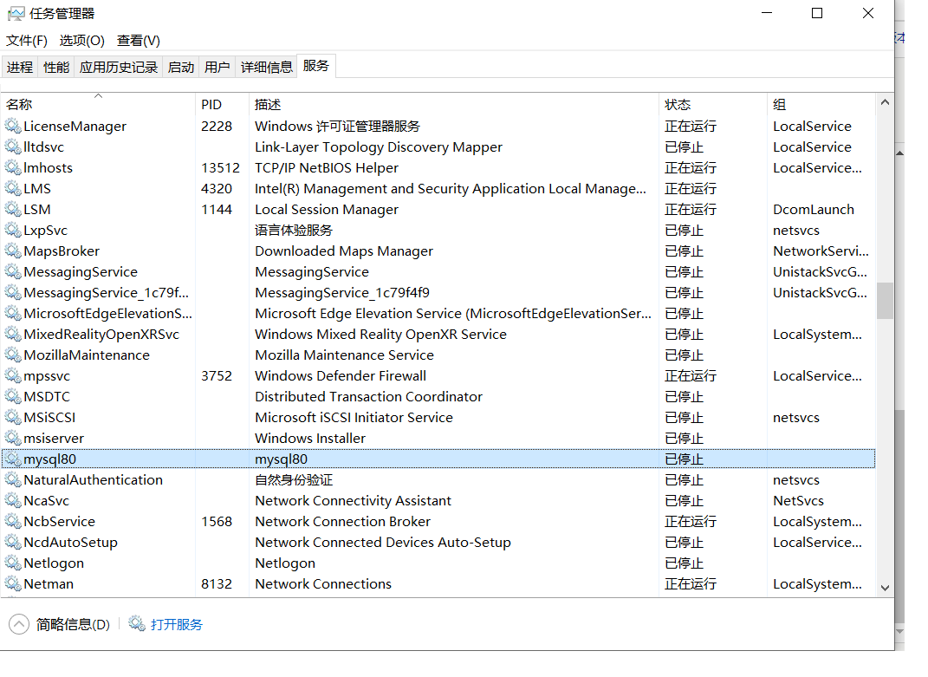Switch to the 性能 tab
This screenshot has width=928, height=677.
(56, 67)
